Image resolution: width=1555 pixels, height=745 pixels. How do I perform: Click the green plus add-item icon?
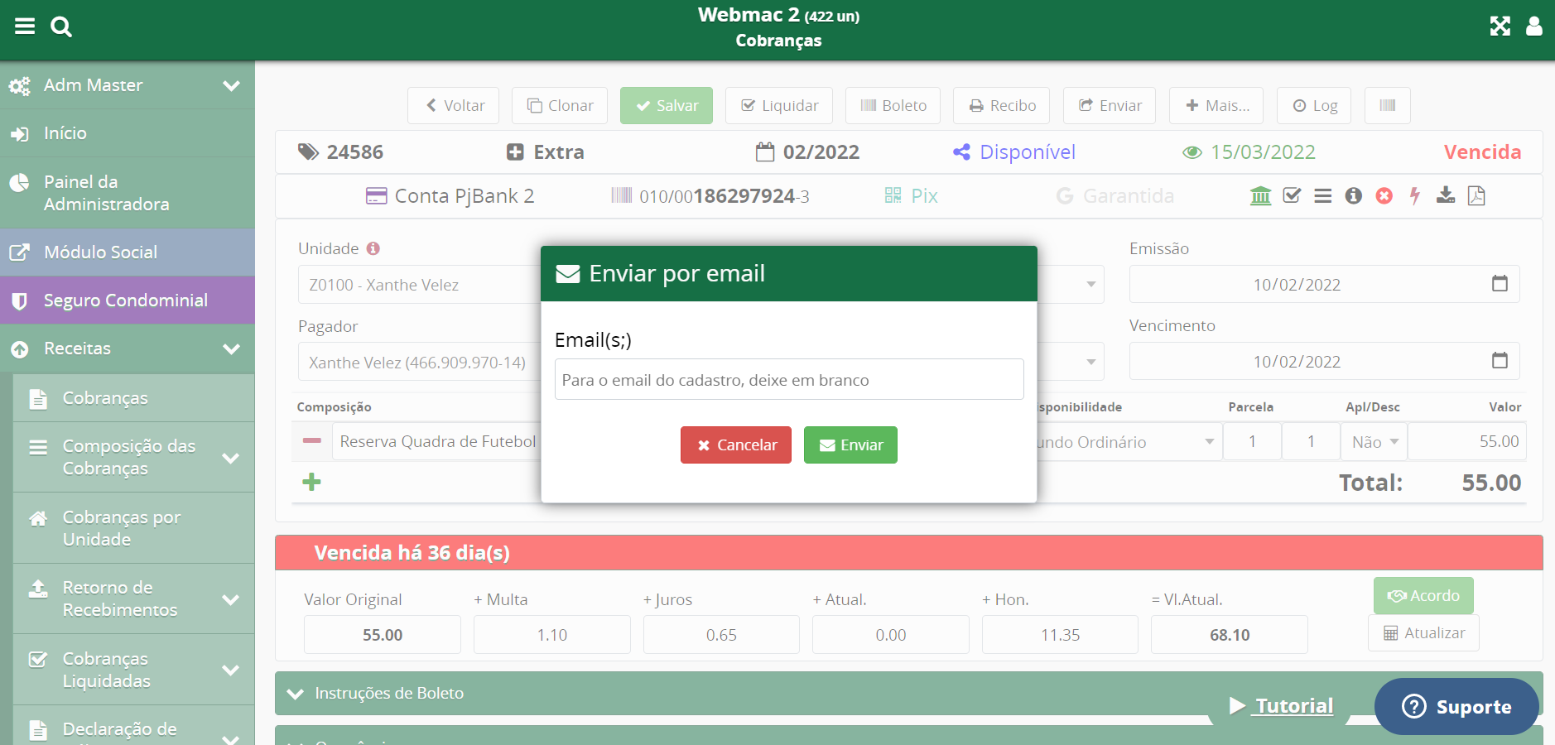click(311, 482)
